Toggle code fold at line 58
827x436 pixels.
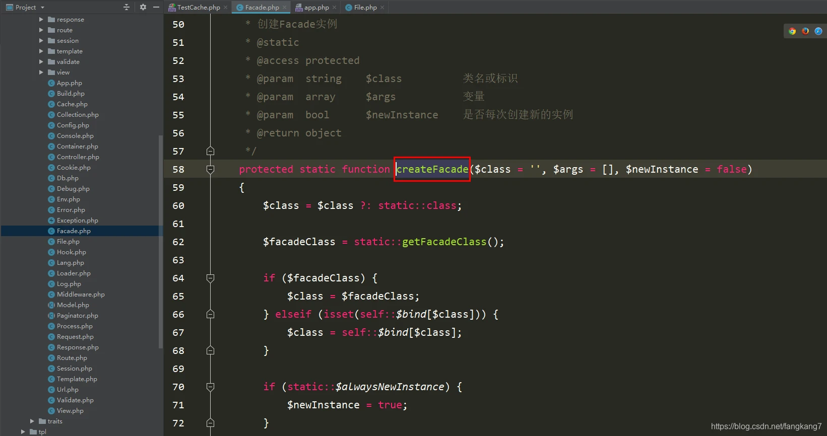[211, 170]
